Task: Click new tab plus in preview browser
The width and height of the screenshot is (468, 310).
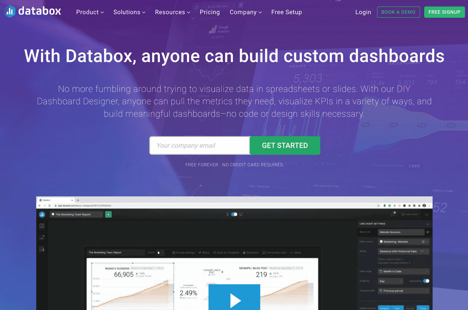Action: coord(78,200)
